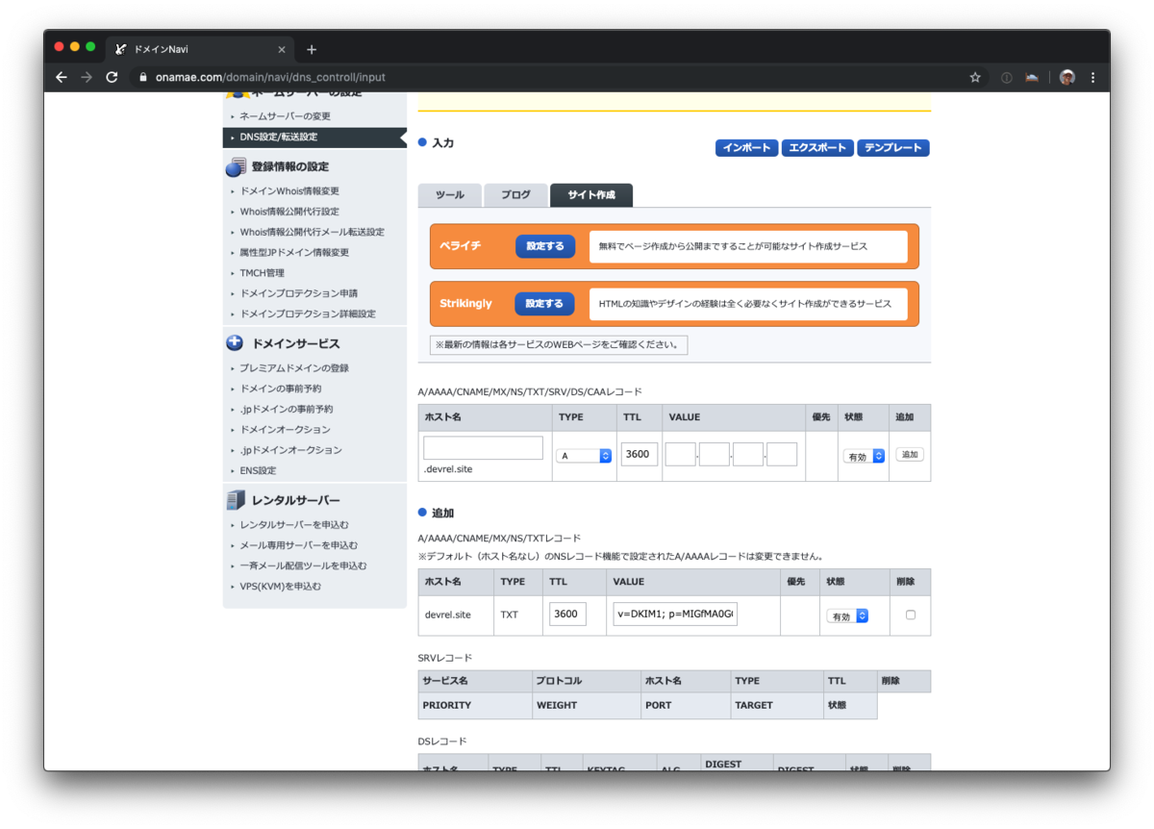This screenshot has height=829, width=1154.
Task: Switch to the ツール tab
Action: click(x=449, y=195)
